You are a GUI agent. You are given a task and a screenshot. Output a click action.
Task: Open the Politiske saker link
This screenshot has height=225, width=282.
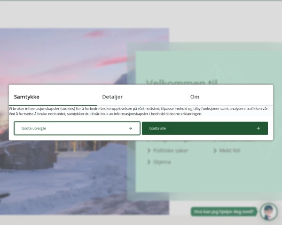pyautogui.click(x=171, y=150)
